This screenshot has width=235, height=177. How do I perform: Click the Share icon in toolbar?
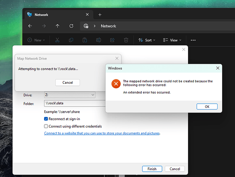coord(112,40)
